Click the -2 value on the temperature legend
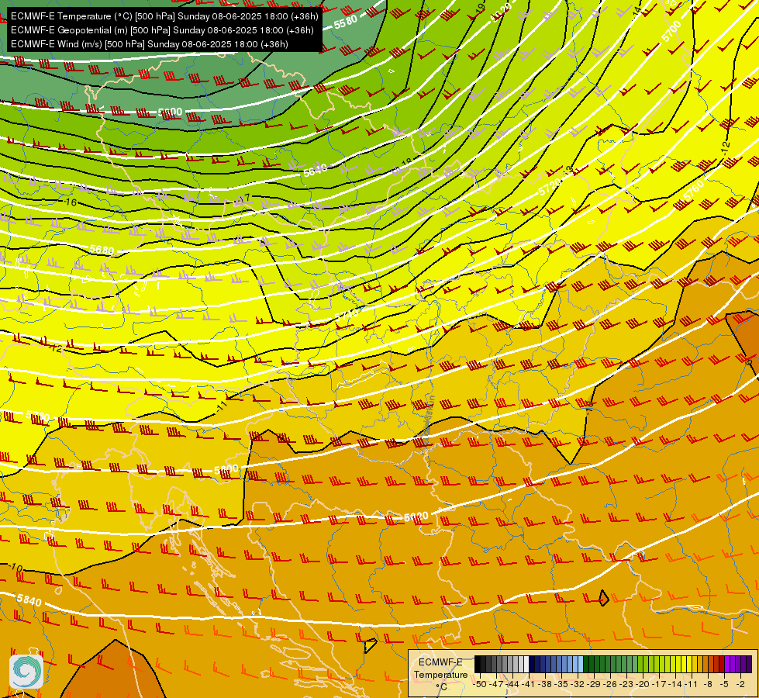The height and width of the screenshot is (698, 759). click(740, 684)
